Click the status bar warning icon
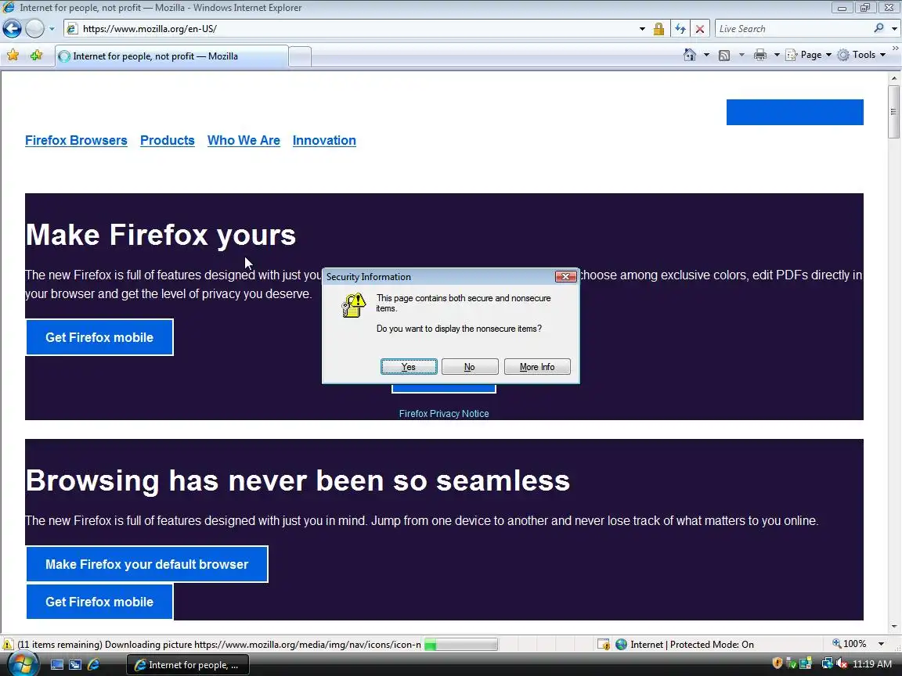Viewport: 902px width, 676px height. (x=8, y=645)
